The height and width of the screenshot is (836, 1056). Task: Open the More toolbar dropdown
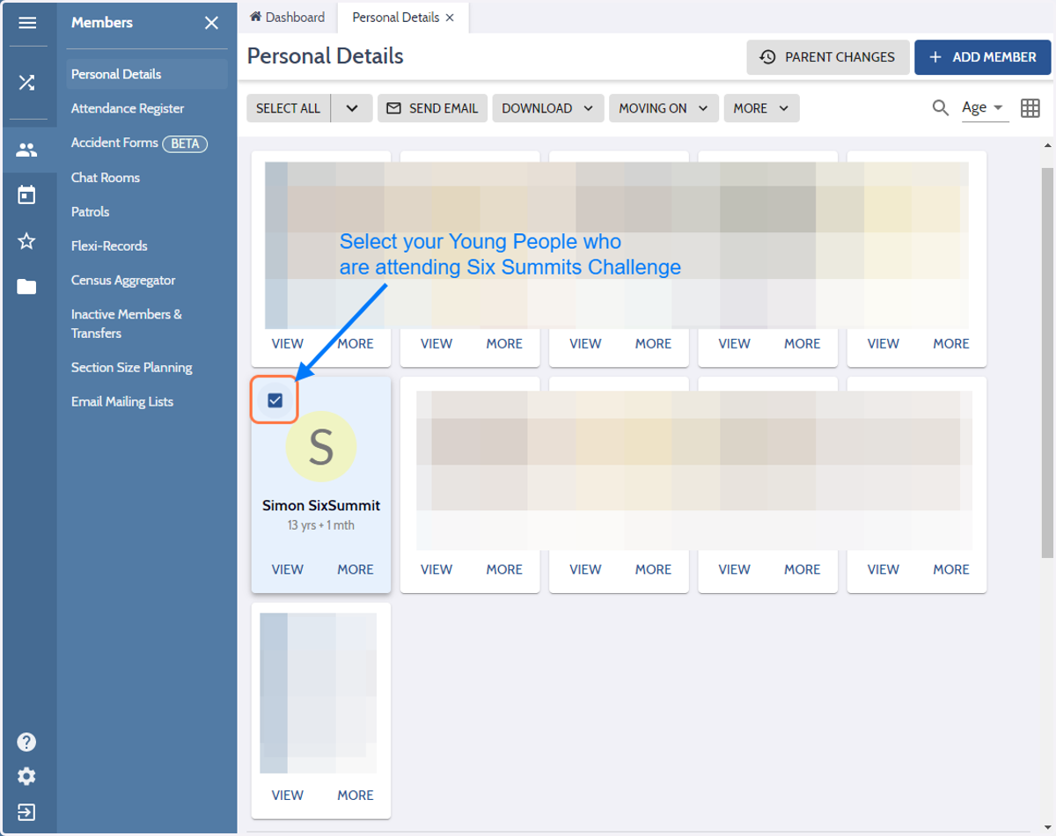pyautogui.click(x=762, y=108)
